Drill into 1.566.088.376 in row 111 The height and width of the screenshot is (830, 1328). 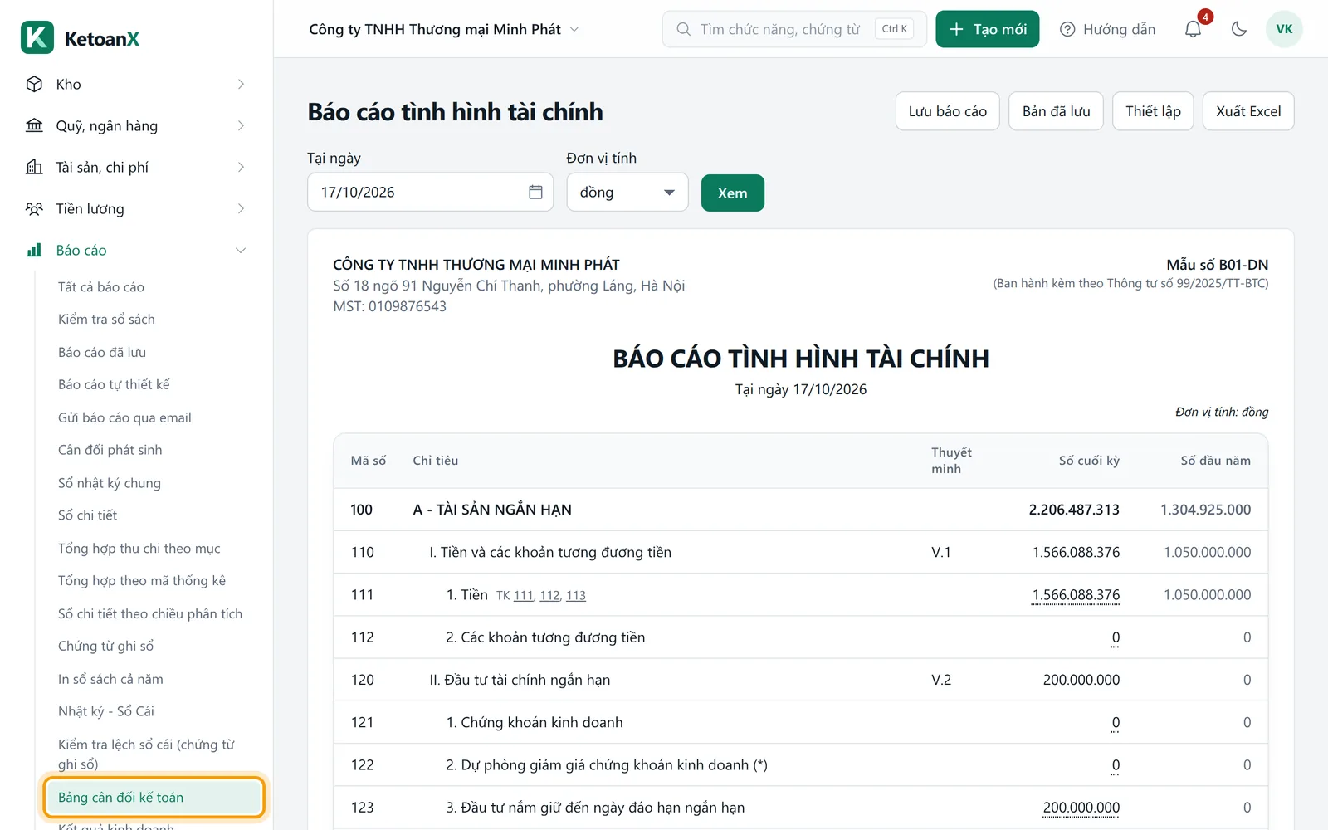1076,595
